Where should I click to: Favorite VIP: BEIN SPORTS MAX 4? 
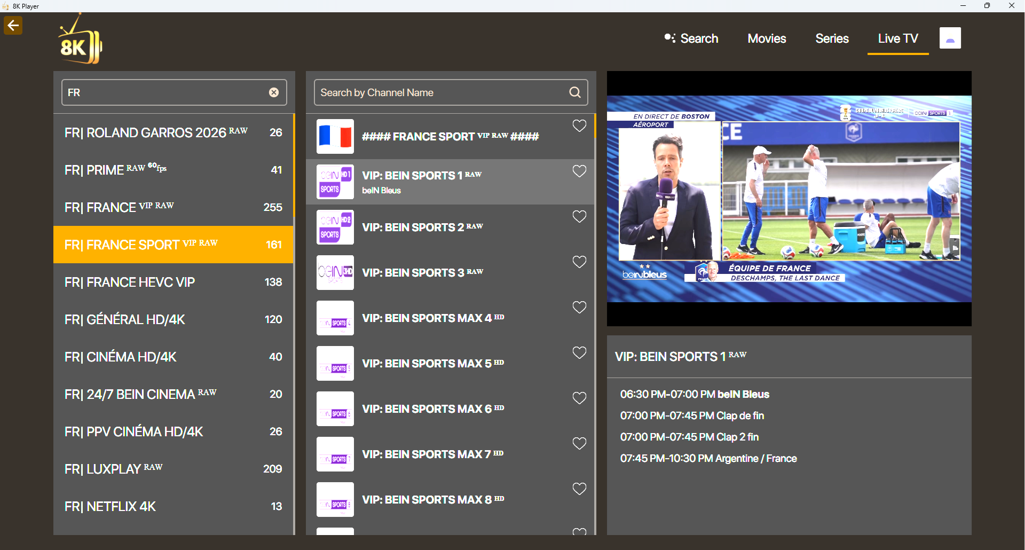(x=579, y=308)
